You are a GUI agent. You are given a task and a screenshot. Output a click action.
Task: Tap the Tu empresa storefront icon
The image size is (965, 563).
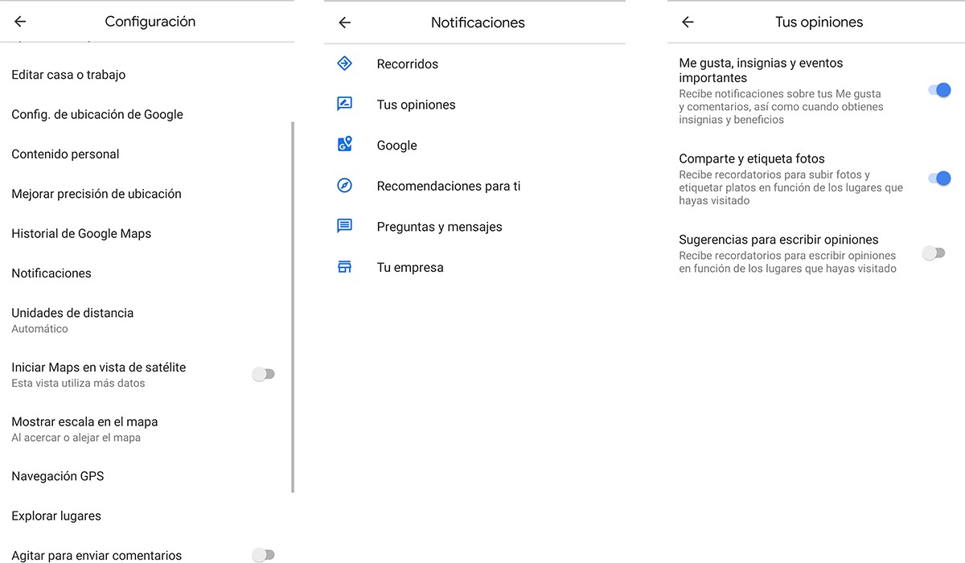tap(344, 267)
